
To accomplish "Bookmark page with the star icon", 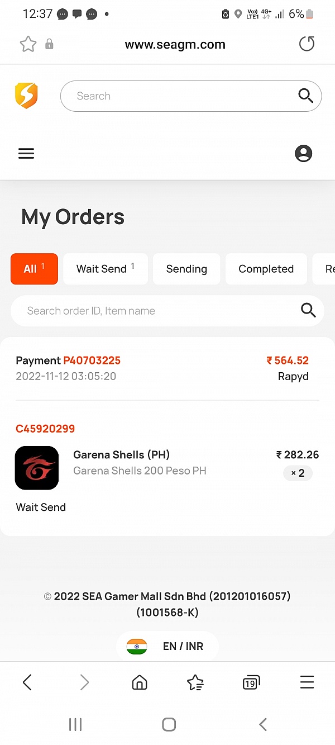I will pyautogui.click(x=28, y=45).
